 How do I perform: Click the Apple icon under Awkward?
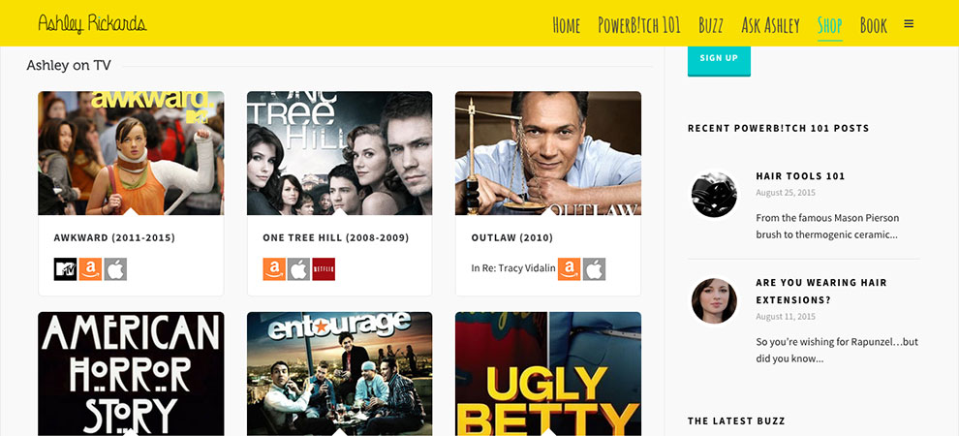115,269
